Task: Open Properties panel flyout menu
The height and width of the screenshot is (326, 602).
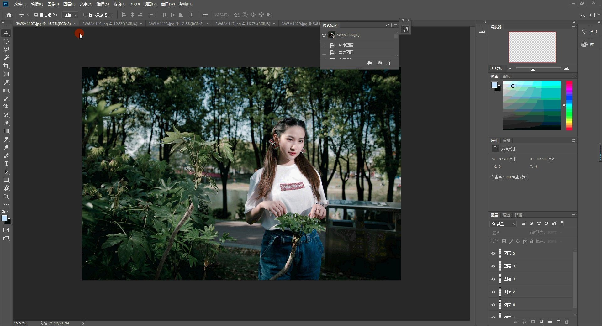Action: (574, 141)
